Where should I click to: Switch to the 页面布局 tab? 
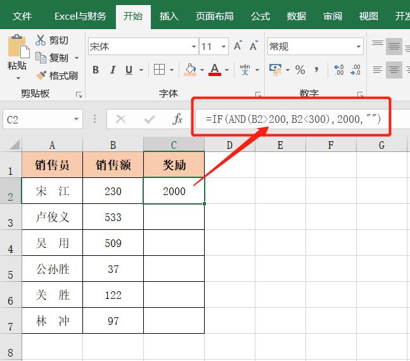(x=214, y=16)
